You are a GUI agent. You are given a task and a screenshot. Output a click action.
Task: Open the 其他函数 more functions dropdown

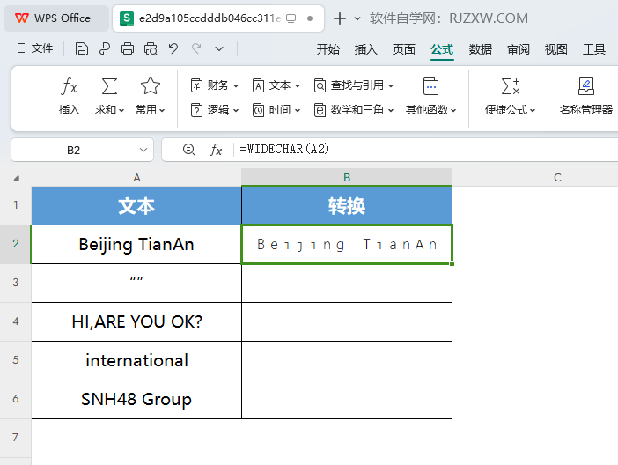(x=430, y=97)
